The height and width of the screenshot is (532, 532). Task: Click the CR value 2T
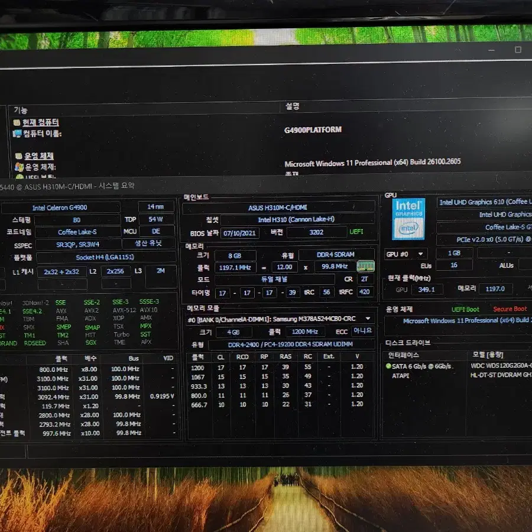[x=365, y=279]
